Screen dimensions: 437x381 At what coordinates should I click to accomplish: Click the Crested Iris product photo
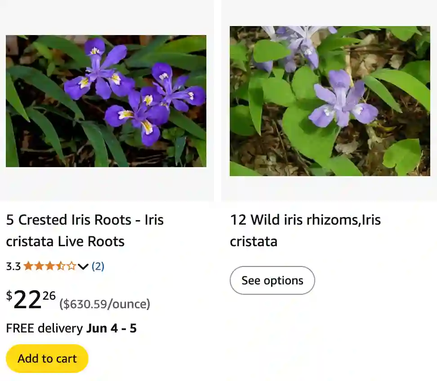coord(106,101)
